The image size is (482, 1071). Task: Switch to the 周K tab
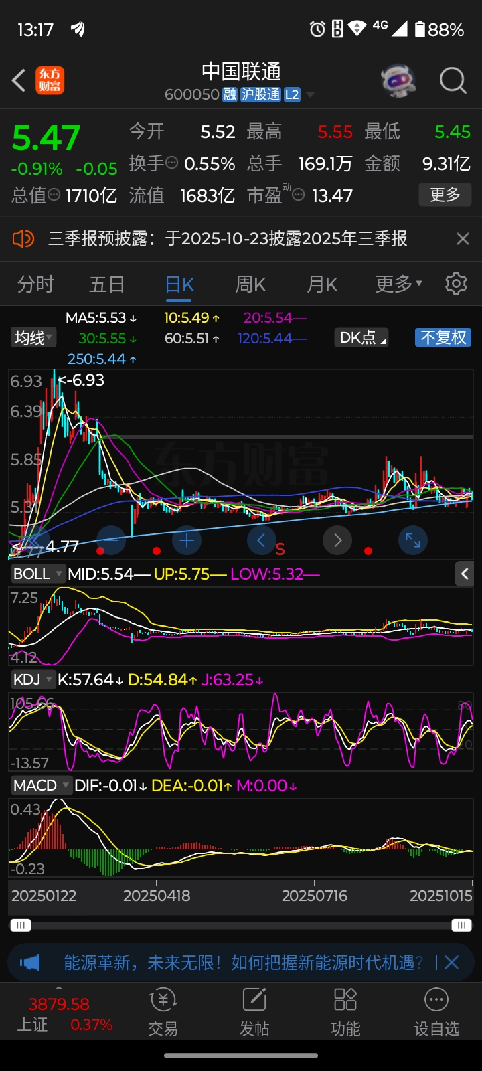click(x=250, y=284)
